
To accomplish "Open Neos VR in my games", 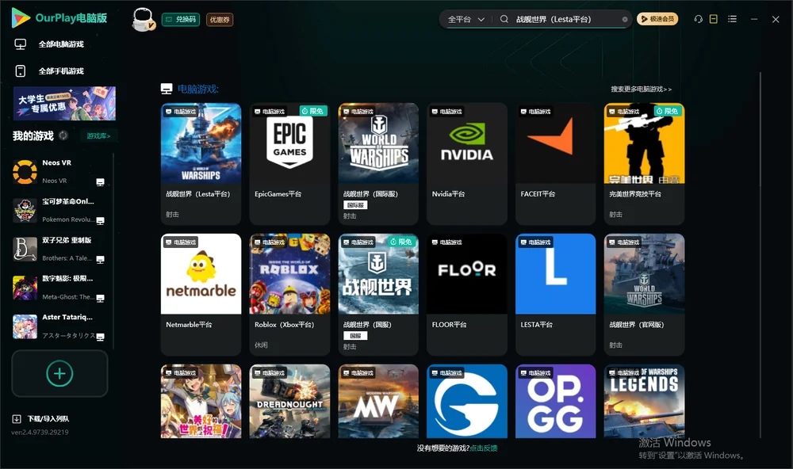I will [59, 172].
